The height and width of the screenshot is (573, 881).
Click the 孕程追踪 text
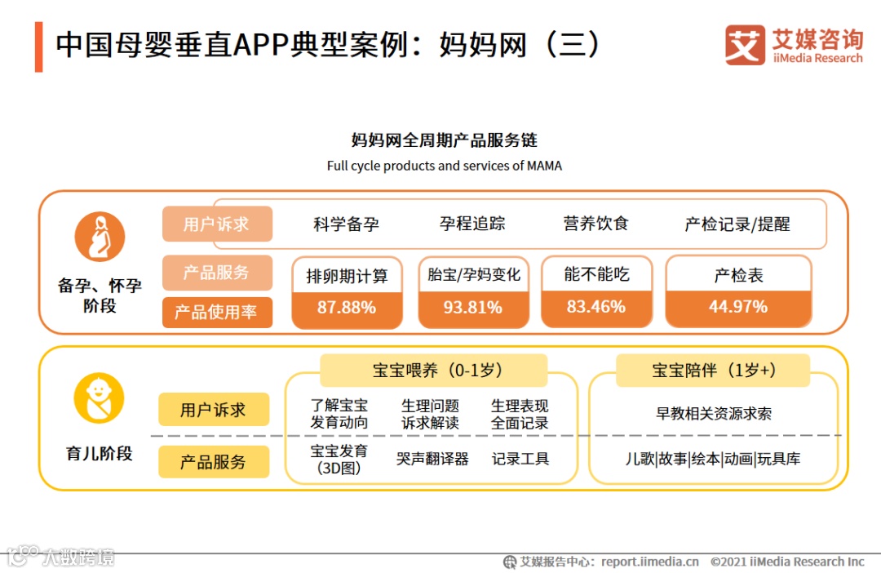click(472, 223)
